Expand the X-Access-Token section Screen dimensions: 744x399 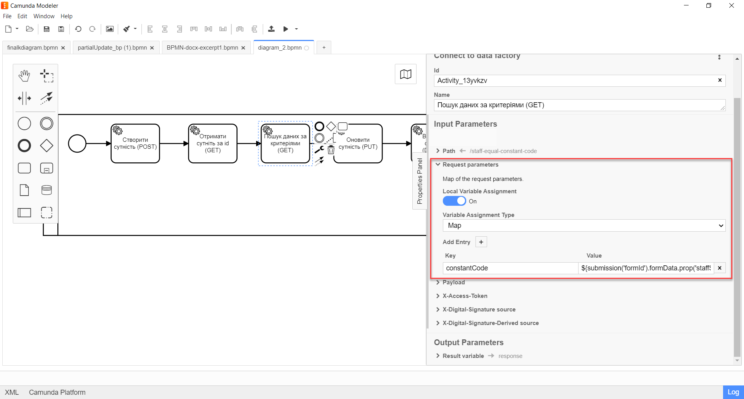tap(465, 296)
